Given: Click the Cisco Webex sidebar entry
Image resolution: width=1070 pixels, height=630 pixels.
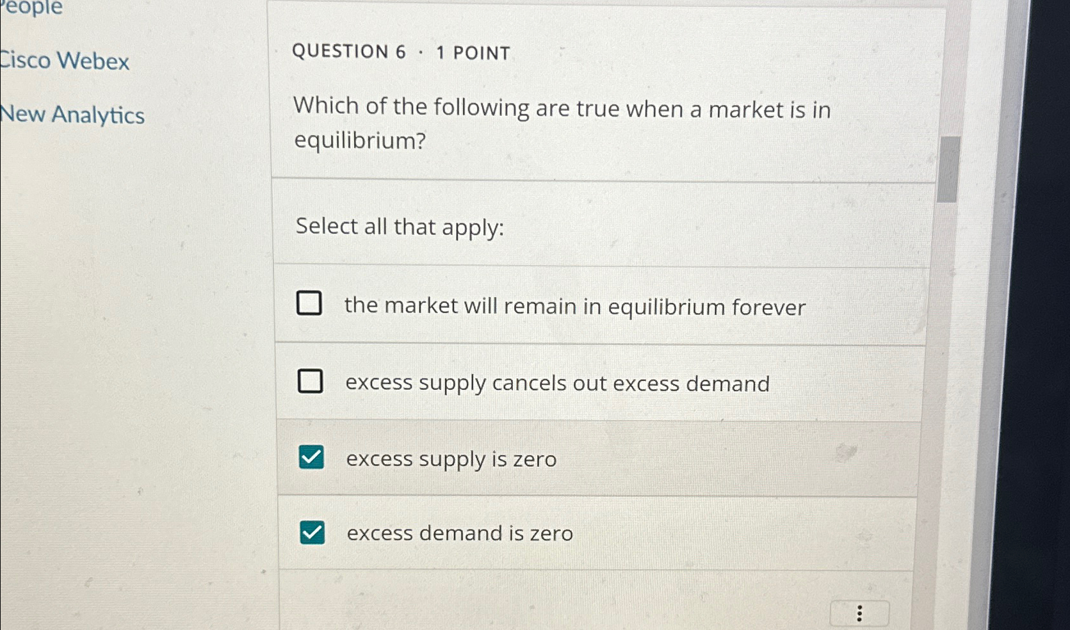Looking at the screenshot, I should coord(64,61).
